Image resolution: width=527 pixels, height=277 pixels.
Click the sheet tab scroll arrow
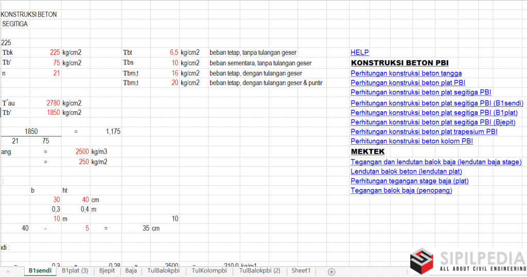coord(7,271)
